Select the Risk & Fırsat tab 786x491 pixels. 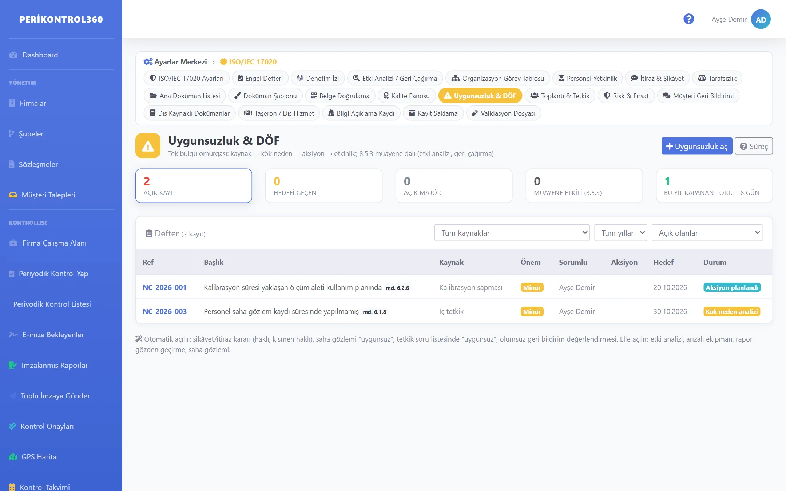[626, 96]
